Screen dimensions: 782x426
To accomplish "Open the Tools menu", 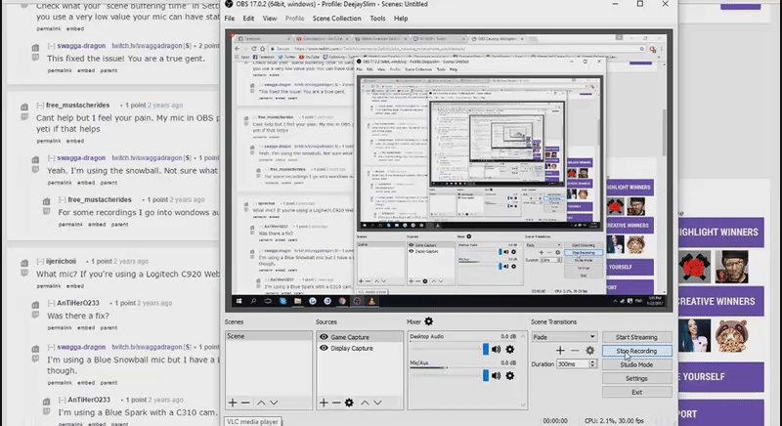I will [377, 19].
